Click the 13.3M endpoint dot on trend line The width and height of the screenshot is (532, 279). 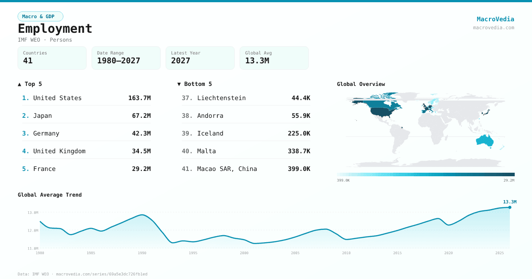coord(509,207)
